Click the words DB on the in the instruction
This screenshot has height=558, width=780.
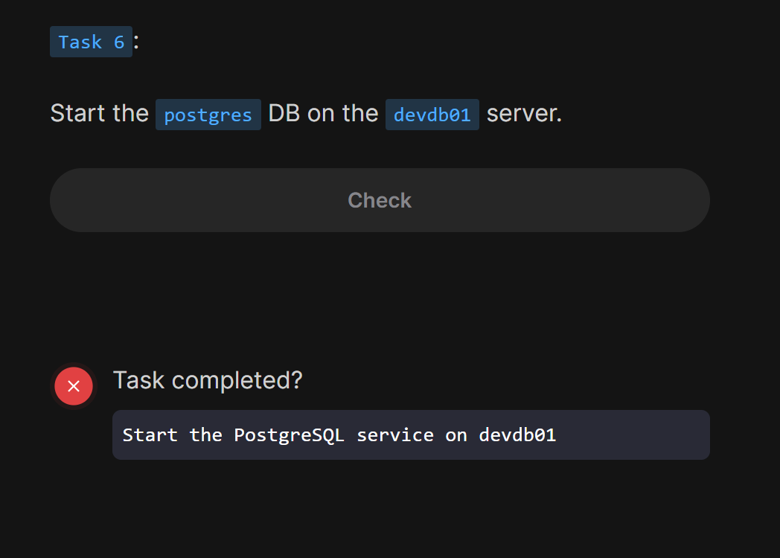pos(323,114)
